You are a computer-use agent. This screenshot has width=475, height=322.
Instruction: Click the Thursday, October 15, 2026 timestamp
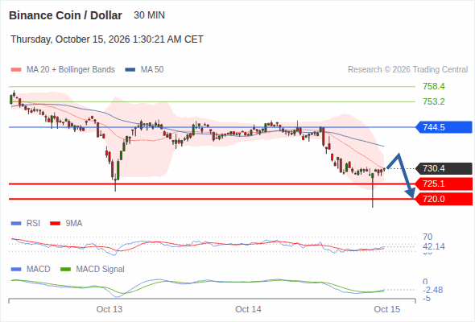[107, 39]
